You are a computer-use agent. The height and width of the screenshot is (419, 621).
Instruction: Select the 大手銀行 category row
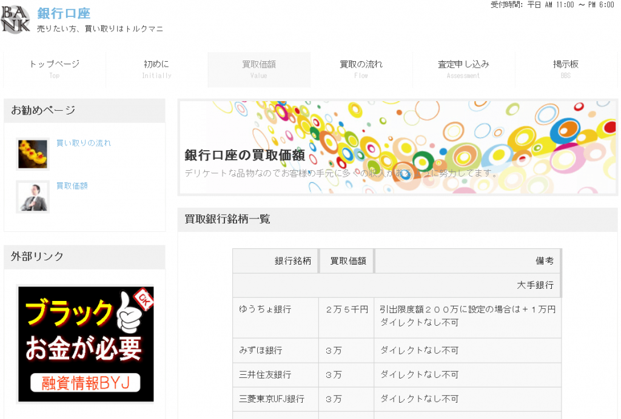[538, 285]
